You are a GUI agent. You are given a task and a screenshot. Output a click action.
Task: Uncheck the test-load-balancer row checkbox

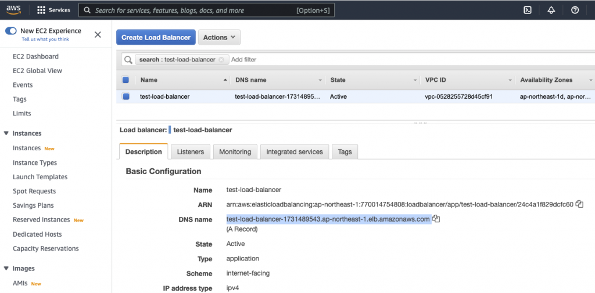(x=126, y=96)
